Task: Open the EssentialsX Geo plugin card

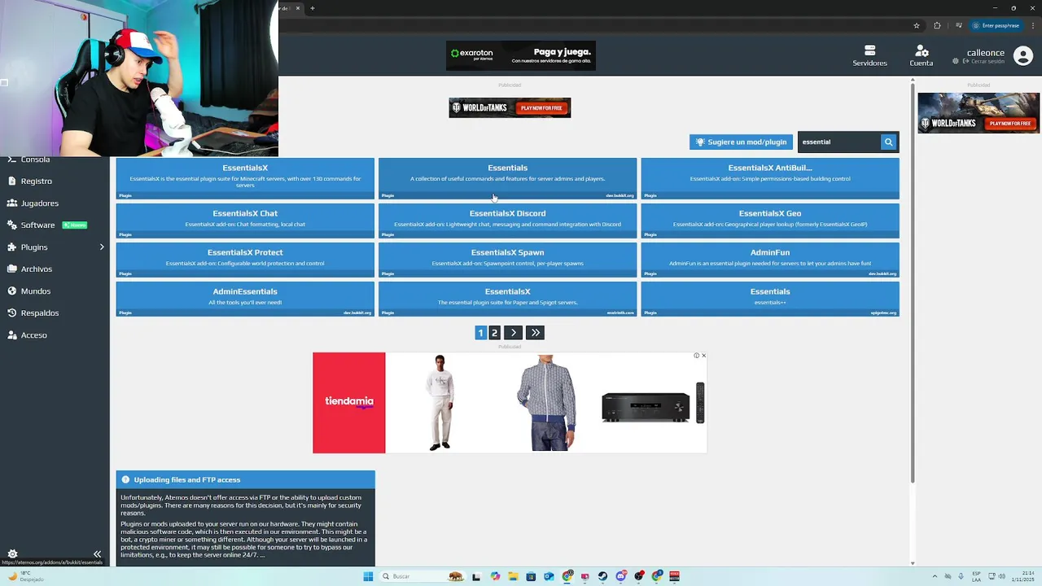Action: pyautogui.click(x=770, y=221)
